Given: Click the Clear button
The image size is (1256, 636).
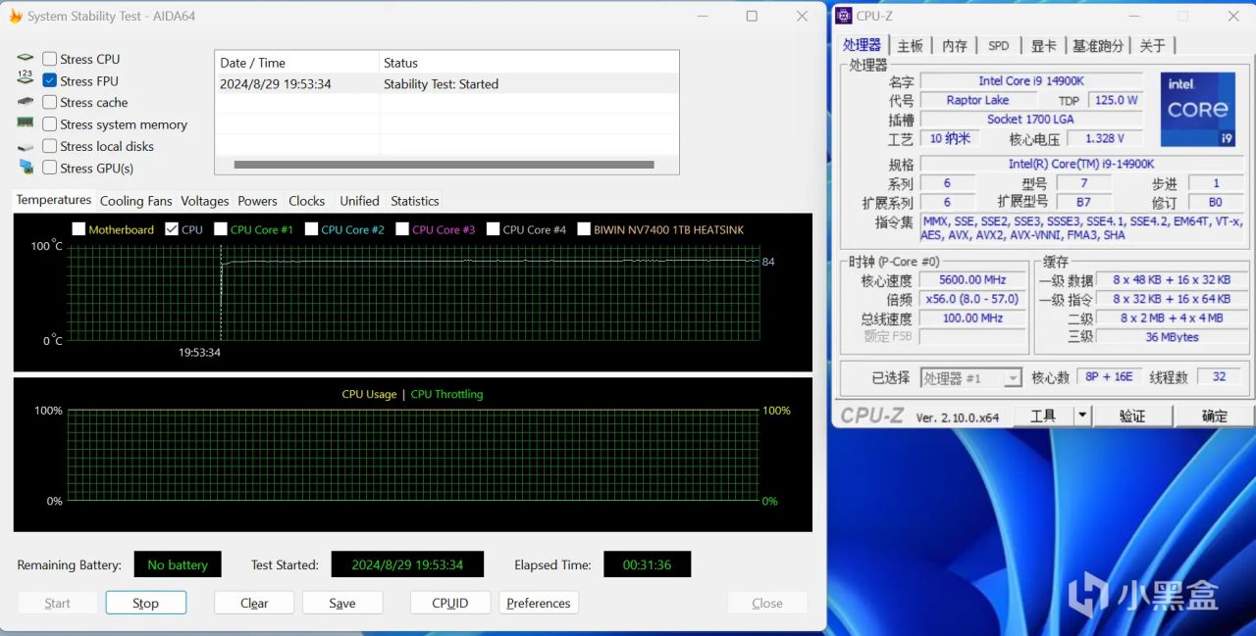Looking at the screenshot, I should [254, 603].
